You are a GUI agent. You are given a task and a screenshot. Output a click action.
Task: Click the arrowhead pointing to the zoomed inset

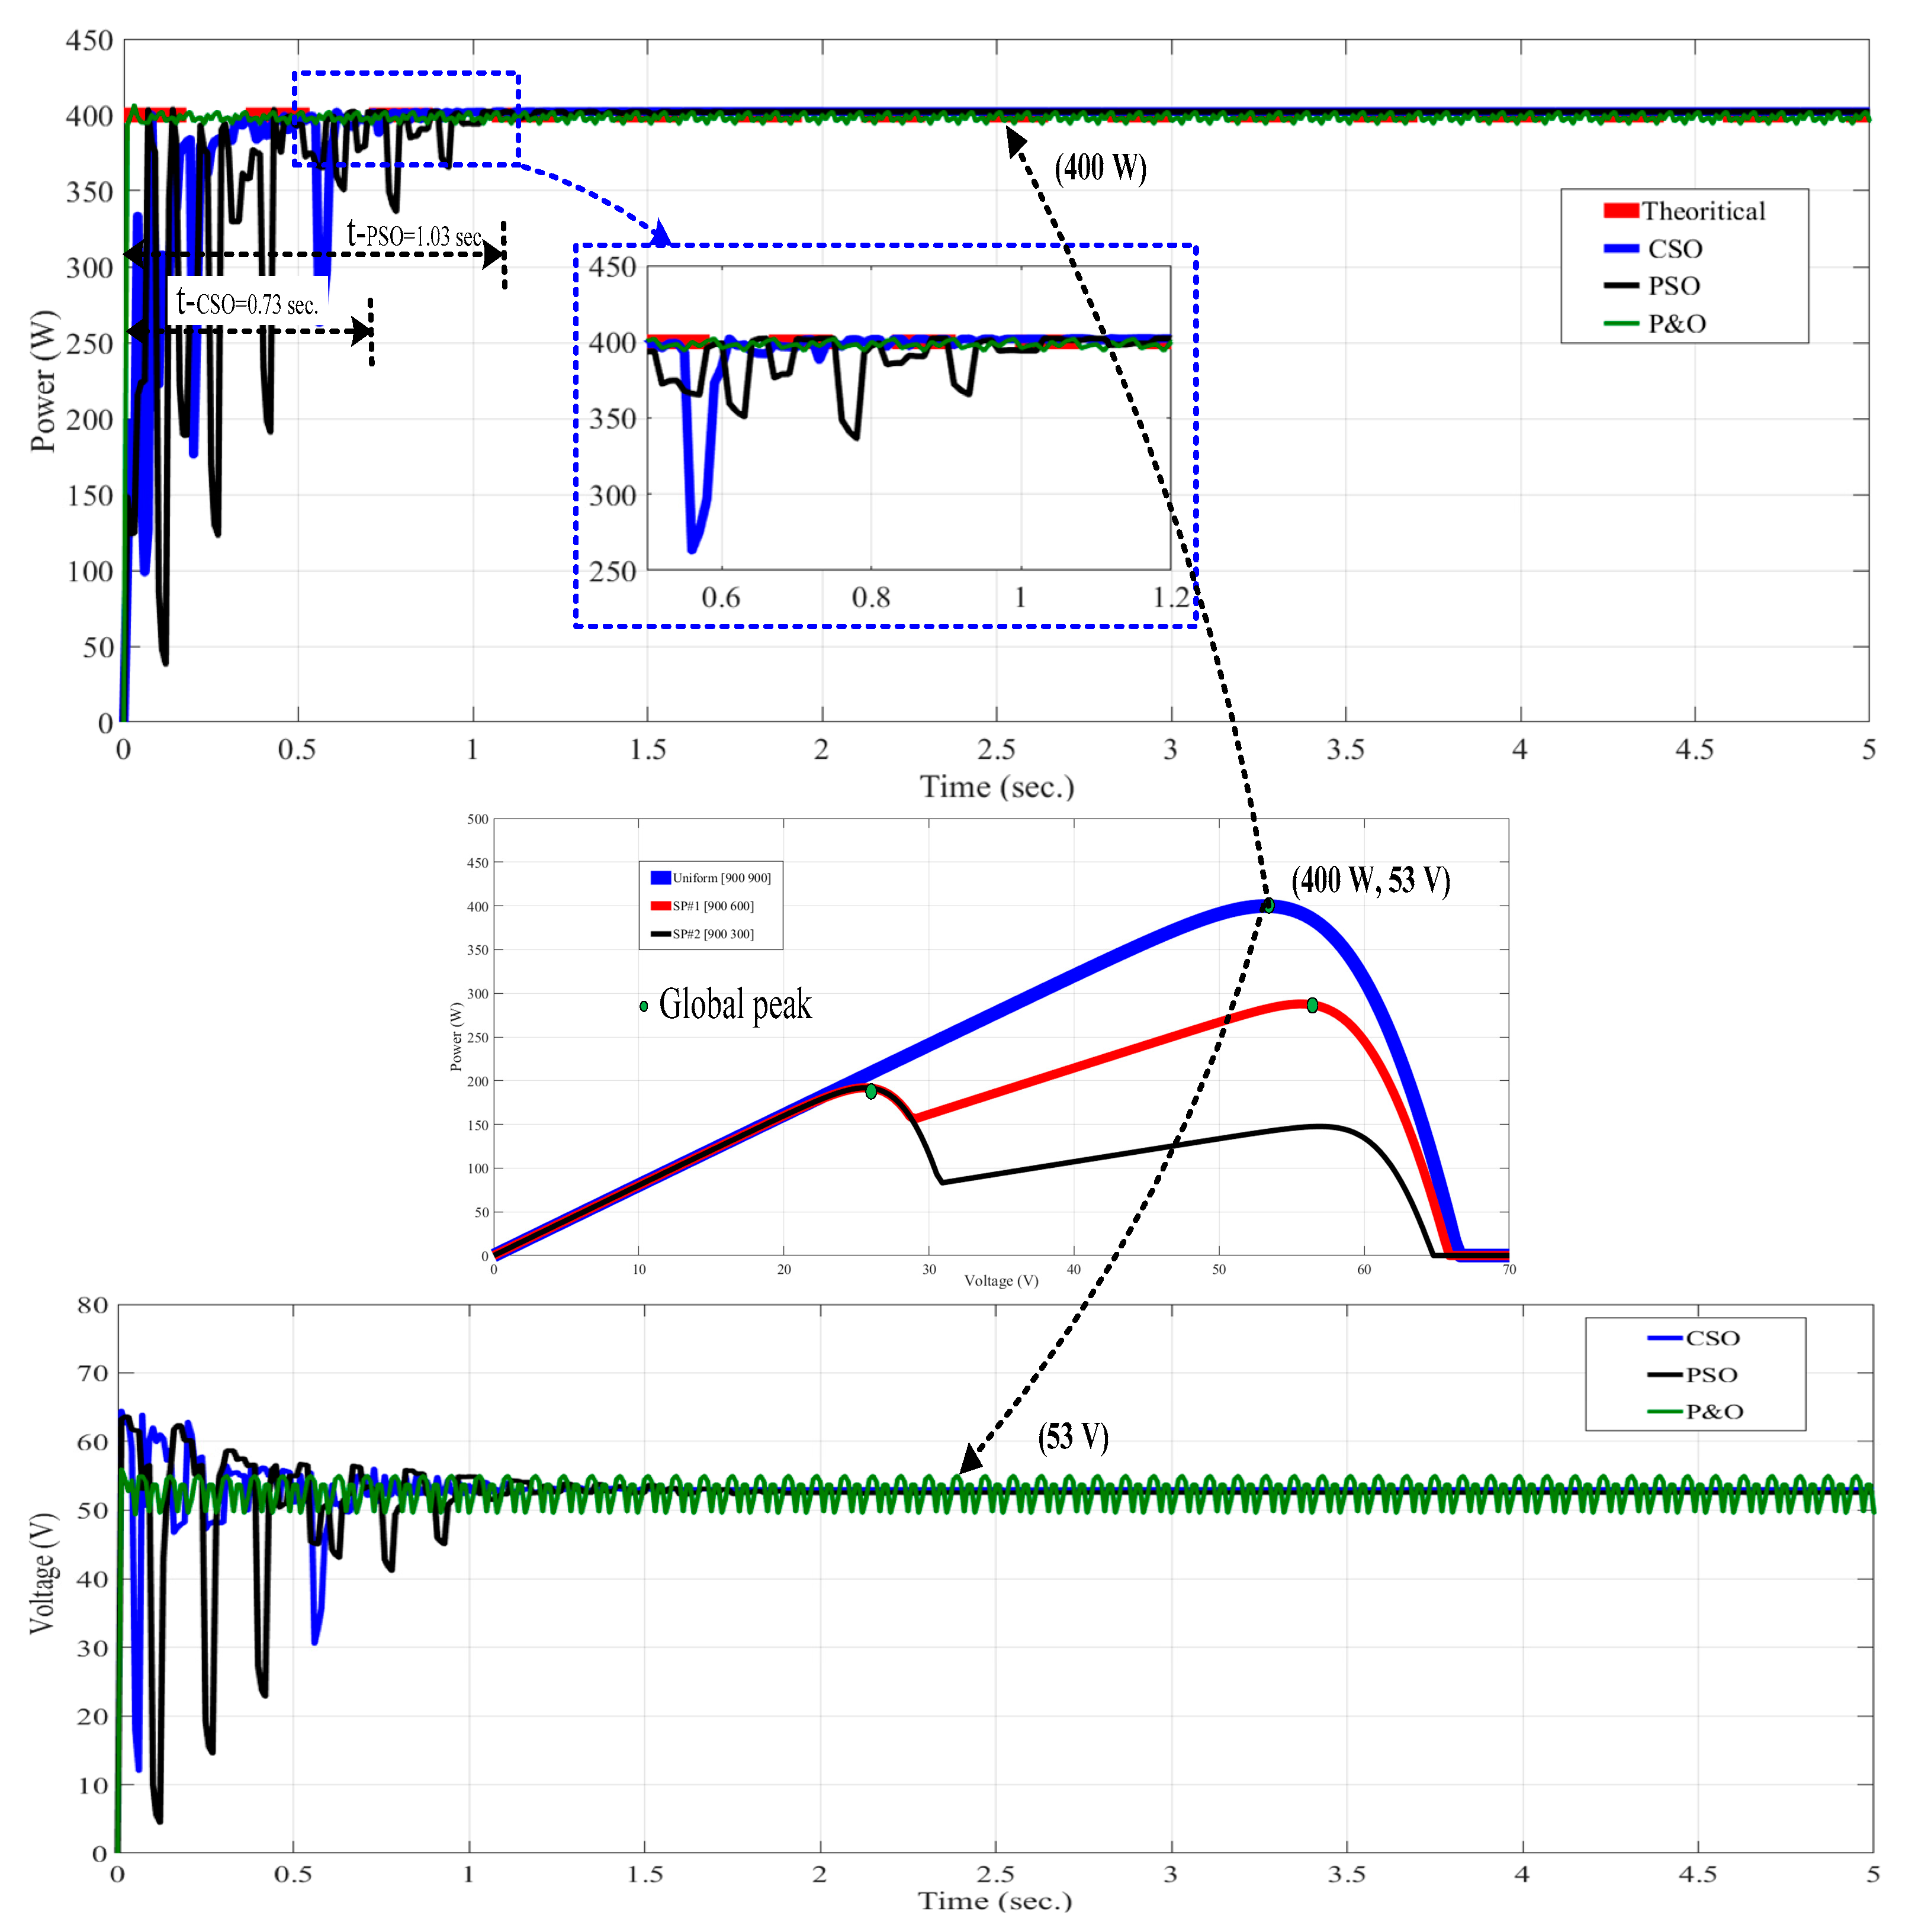tap(660, 235)
